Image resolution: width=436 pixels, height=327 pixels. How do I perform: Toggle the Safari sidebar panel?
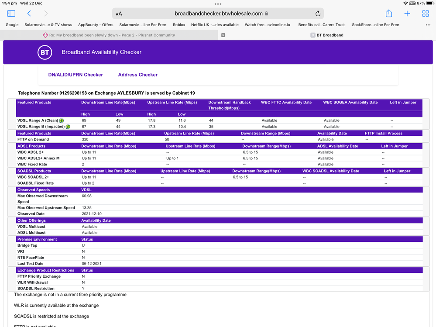pos(11,14)
